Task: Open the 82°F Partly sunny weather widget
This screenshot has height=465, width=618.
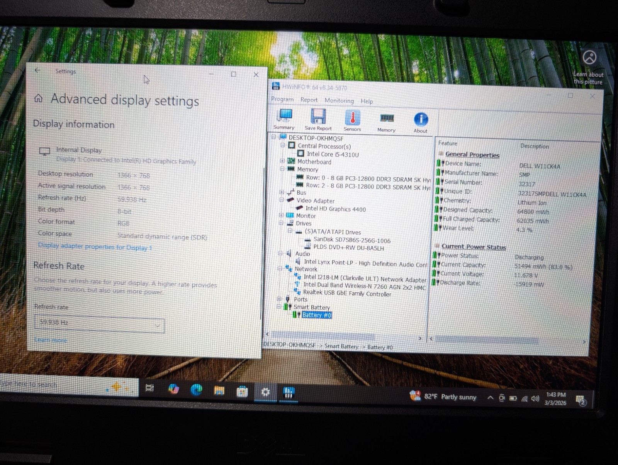Action: (x=443, y=396)
